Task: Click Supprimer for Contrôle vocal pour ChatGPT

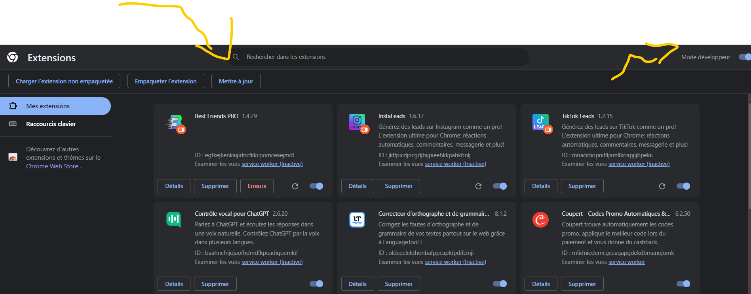Action: click(215, 284)
